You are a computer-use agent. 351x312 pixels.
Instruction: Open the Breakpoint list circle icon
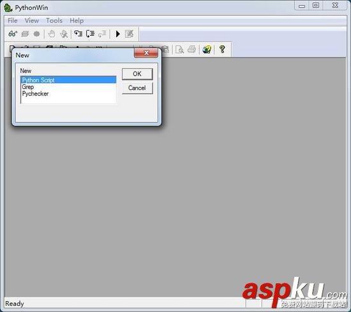click(36, 34)
